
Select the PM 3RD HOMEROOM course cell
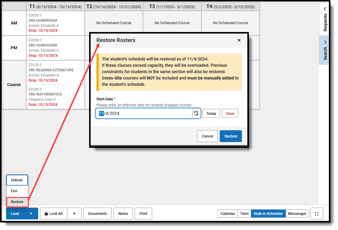pos(55,48)
